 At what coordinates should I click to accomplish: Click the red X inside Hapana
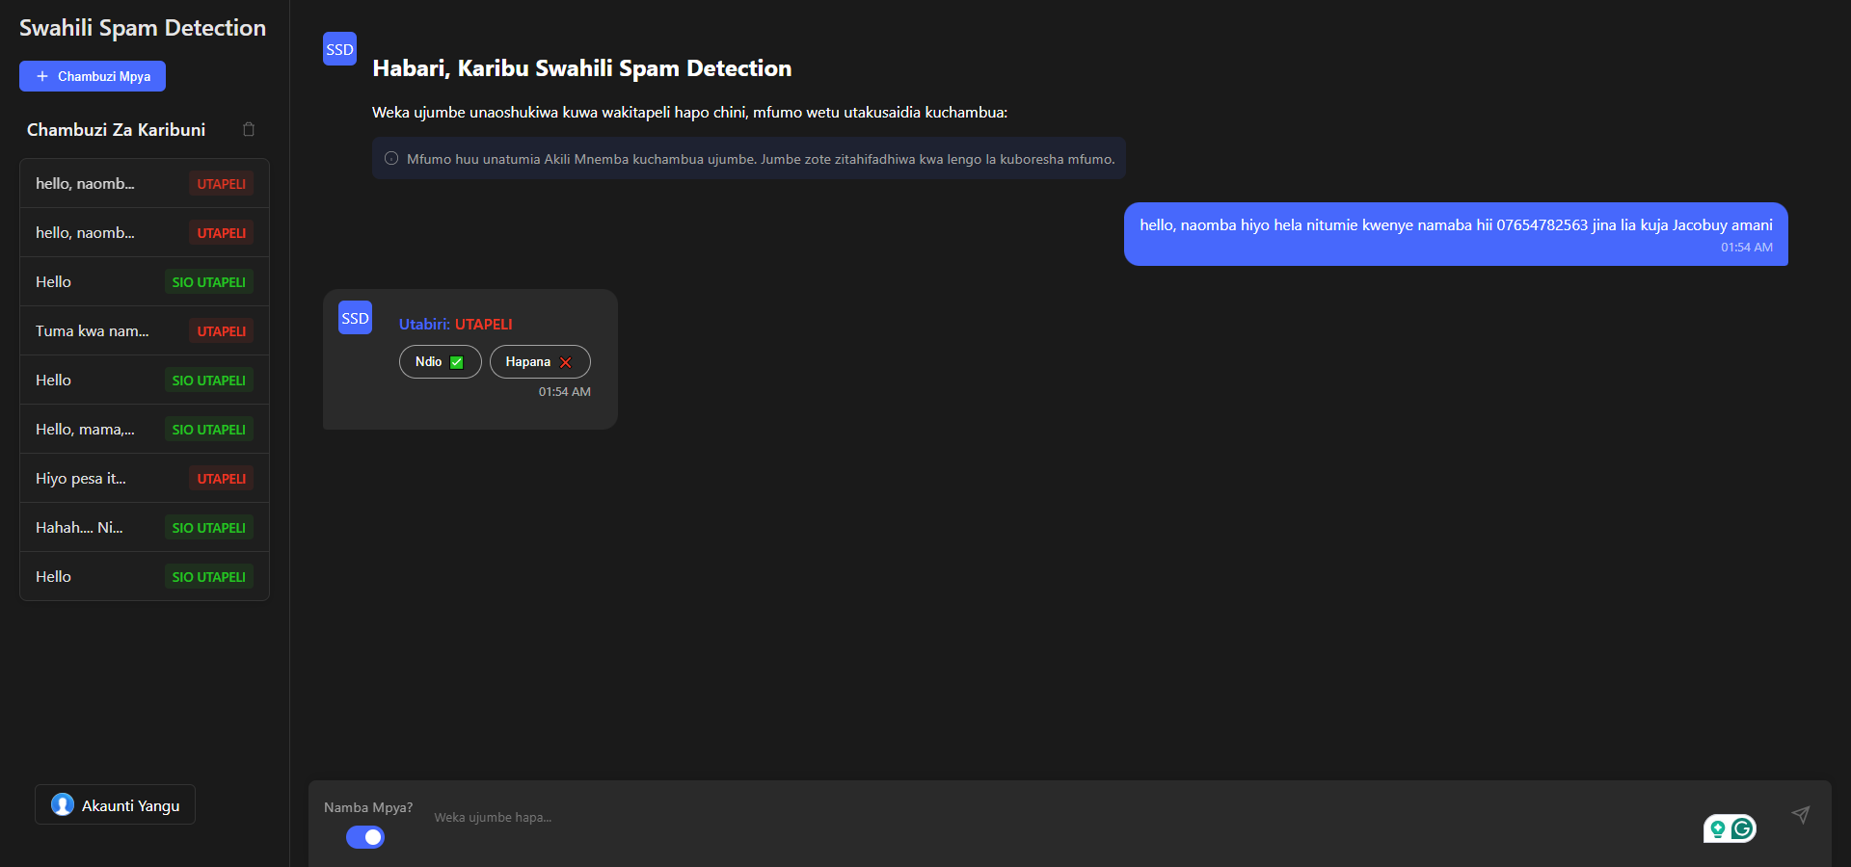[565, 362]
